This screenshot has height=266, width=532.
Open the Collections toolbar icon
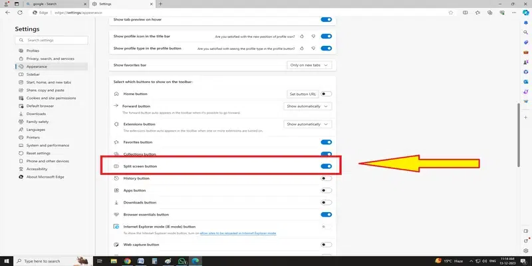(489, 13)
